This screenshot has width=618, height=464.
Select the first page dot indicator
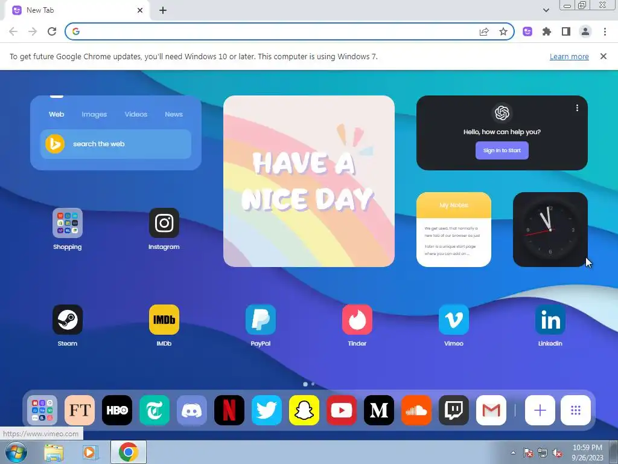[305, 384]
